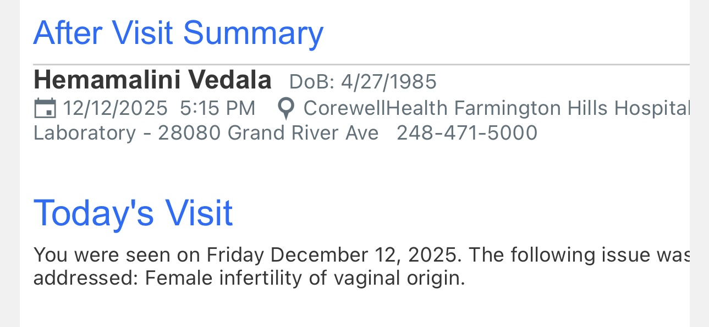Select the Today's Visit heading

pos(133,213)
